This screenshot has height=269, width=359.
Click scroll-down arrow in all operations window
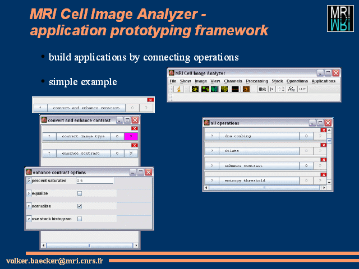pos(329,183)
